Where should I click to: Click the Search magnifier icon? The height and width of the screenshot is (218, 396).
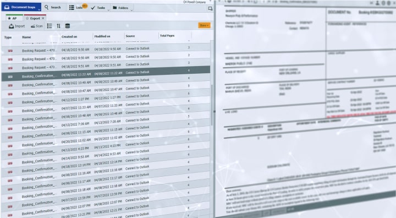coord(46,7)
